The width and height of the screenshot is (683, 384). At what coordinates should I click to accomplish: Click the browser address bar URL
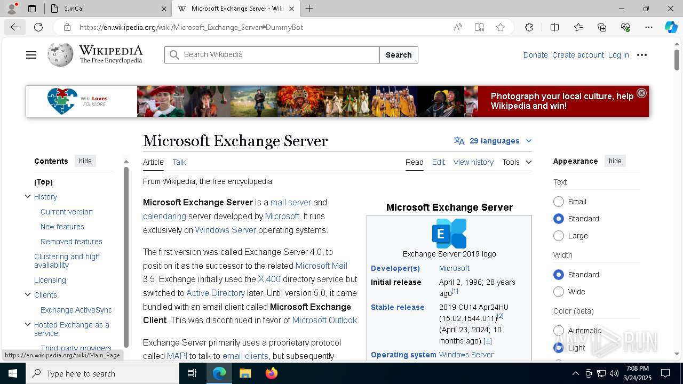click(191, 27)
